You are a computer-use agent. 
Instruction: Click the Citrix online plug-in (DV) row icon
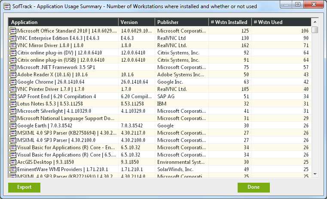(x=13, y=53)
